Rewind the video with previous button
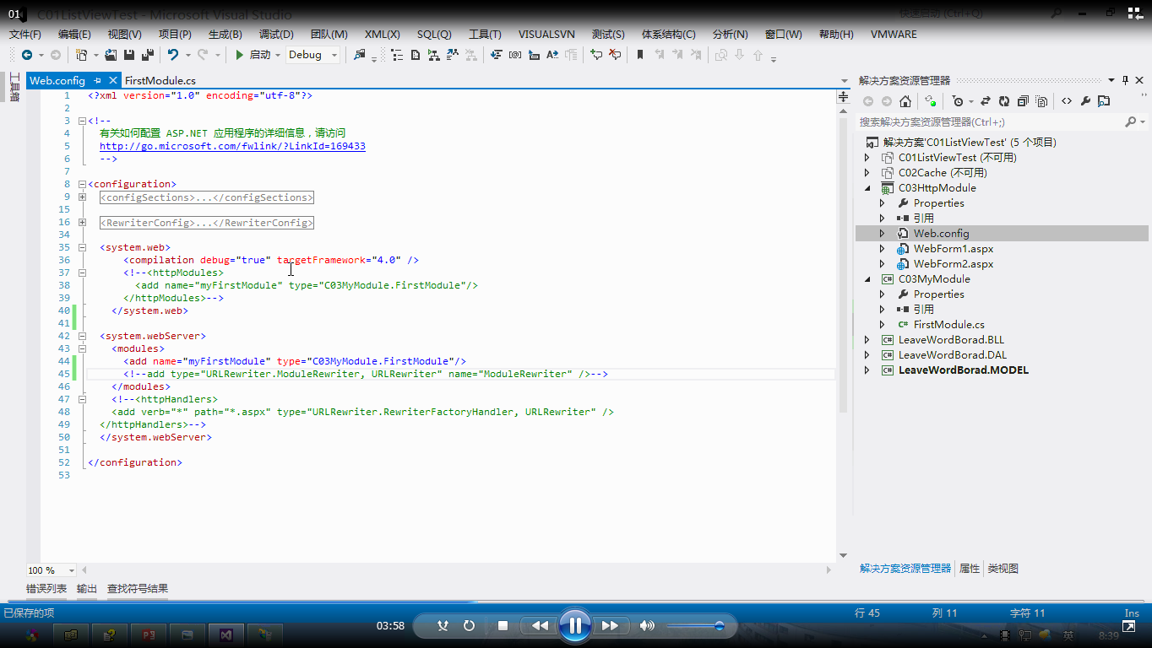This screenshot has width=1152, height=648. [x=540, y=625]
